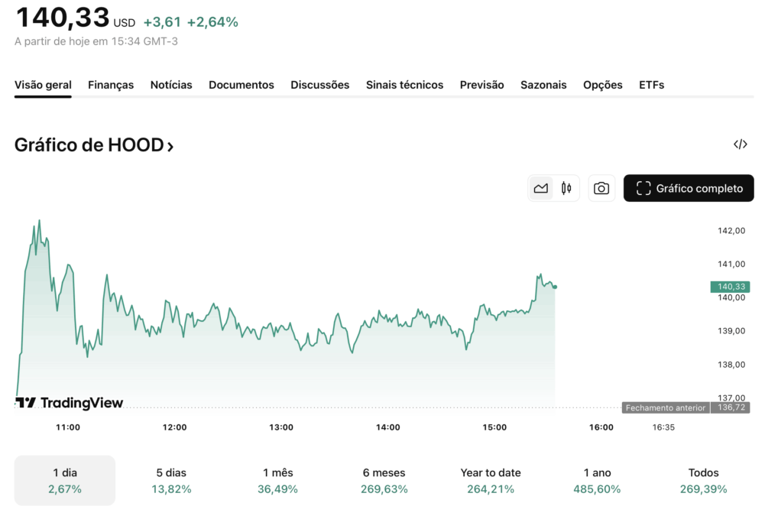
Task: Show the Todos full history range
Action: 703,481
